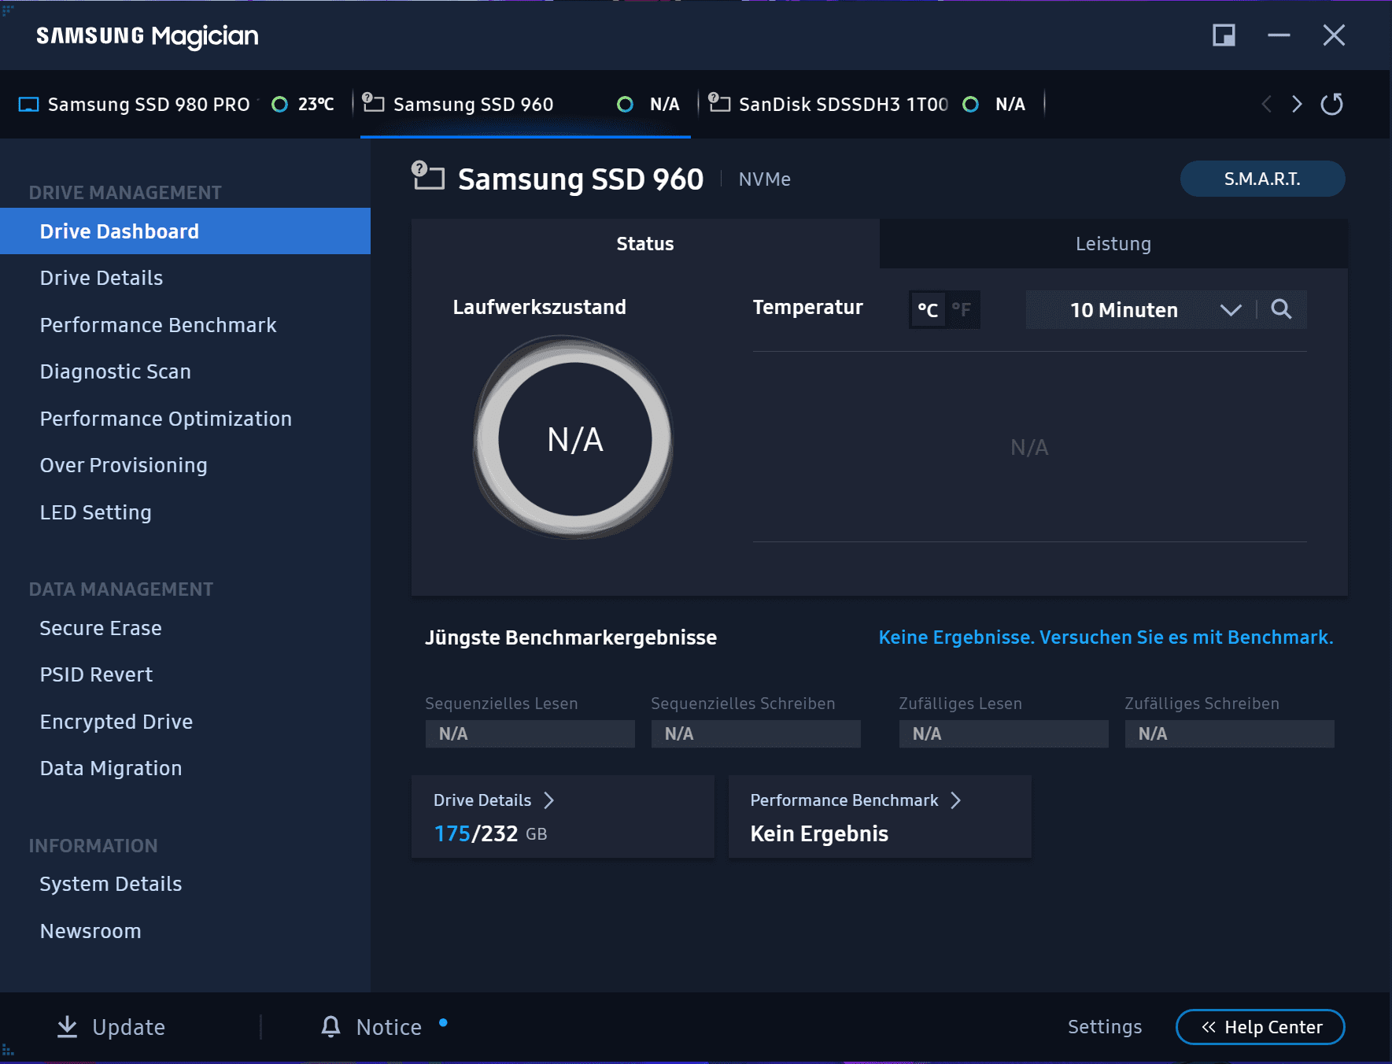Click the mini-mode window icon in title bar

pyautogui.click(x=1224, y=35)
